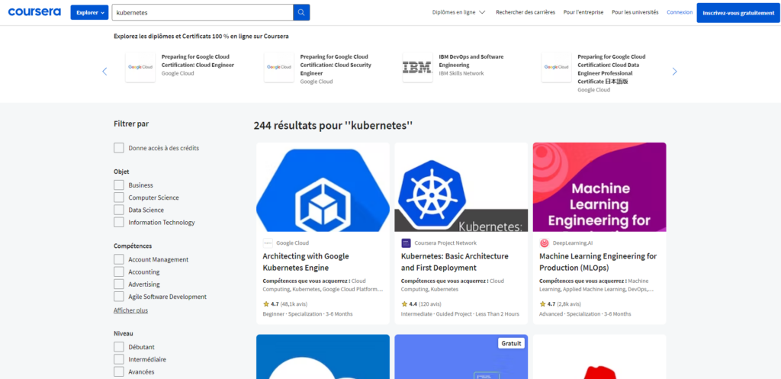Click the small Google Cloud provider icon

pyautogui.click(x=268, y=243)
